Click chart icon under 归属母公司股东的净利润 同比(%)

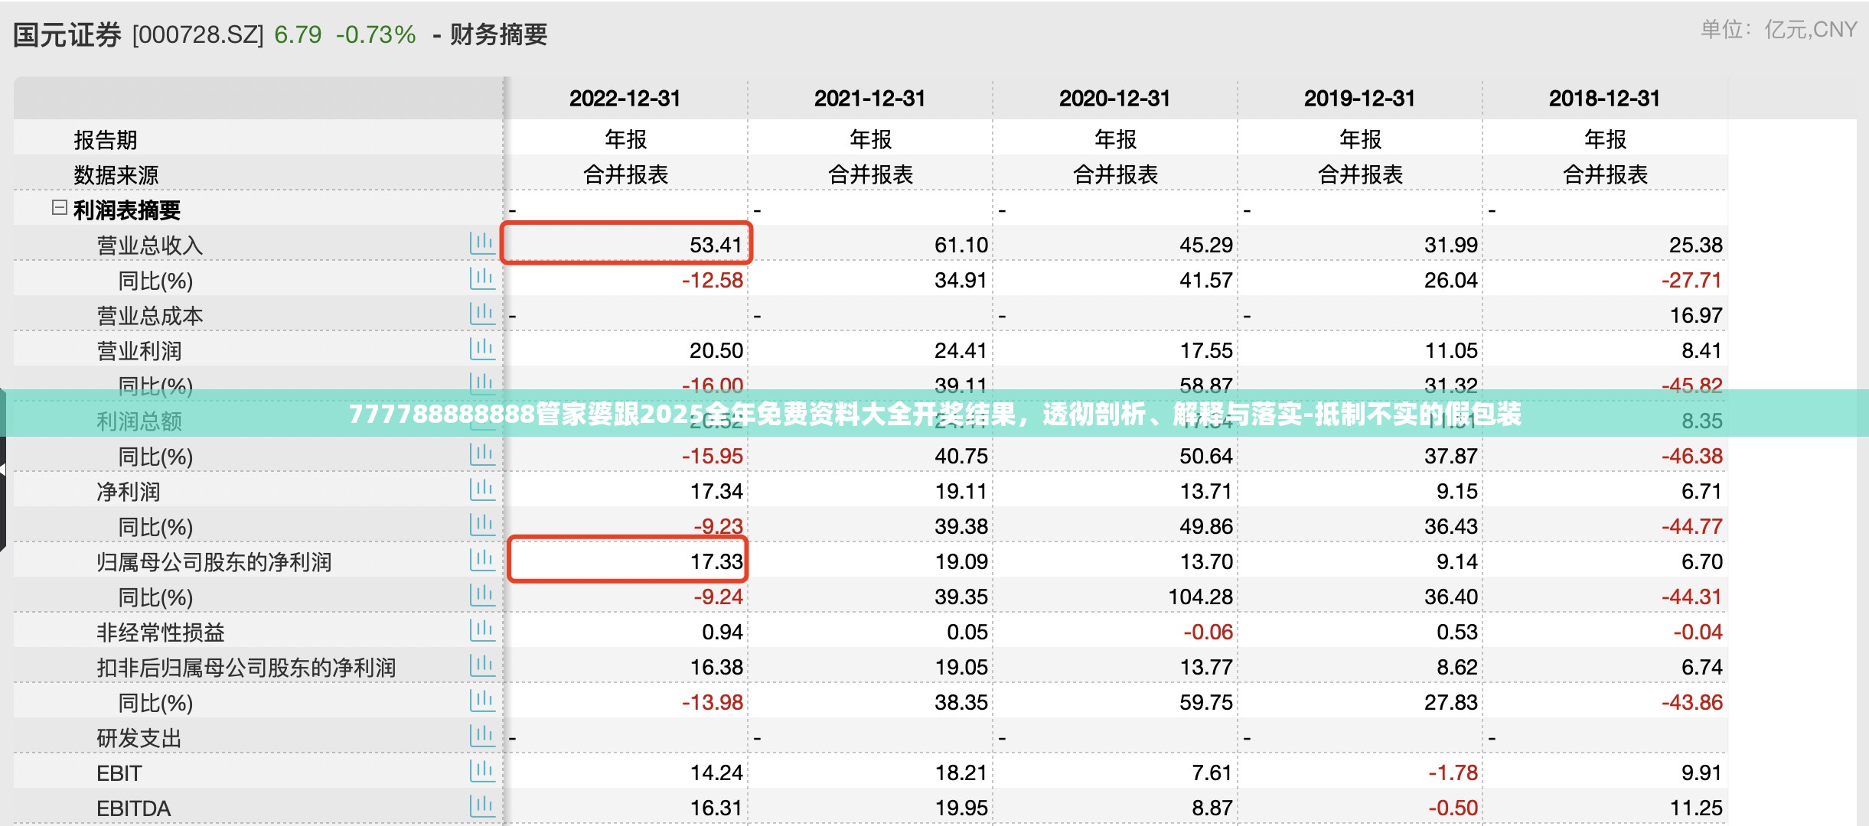482,596
